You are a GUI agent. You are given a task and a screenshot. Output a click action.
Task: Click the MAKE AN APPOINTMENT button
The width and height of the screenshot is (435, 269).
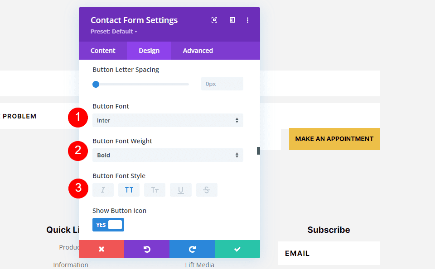334,139
